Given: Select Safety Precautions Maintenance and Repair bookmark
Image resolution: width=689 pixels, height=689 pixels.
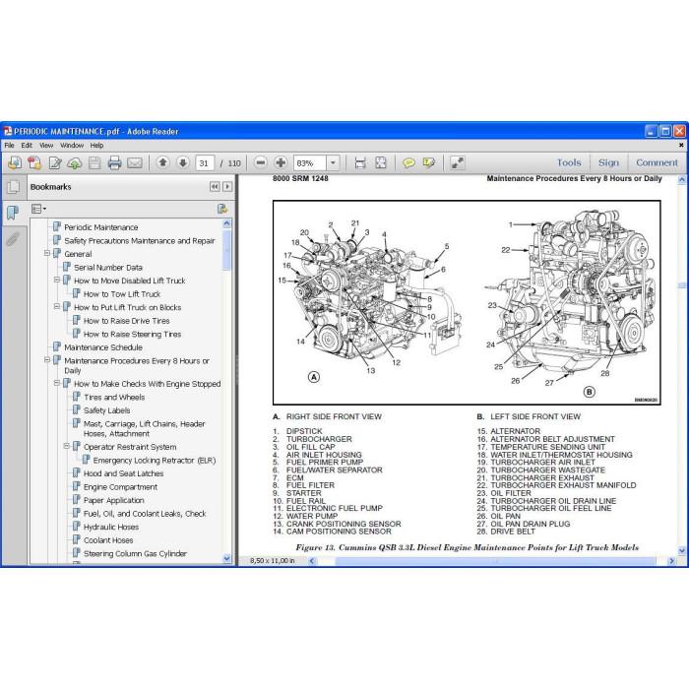Looking at the screenshot, I should [x=140, y=241].
